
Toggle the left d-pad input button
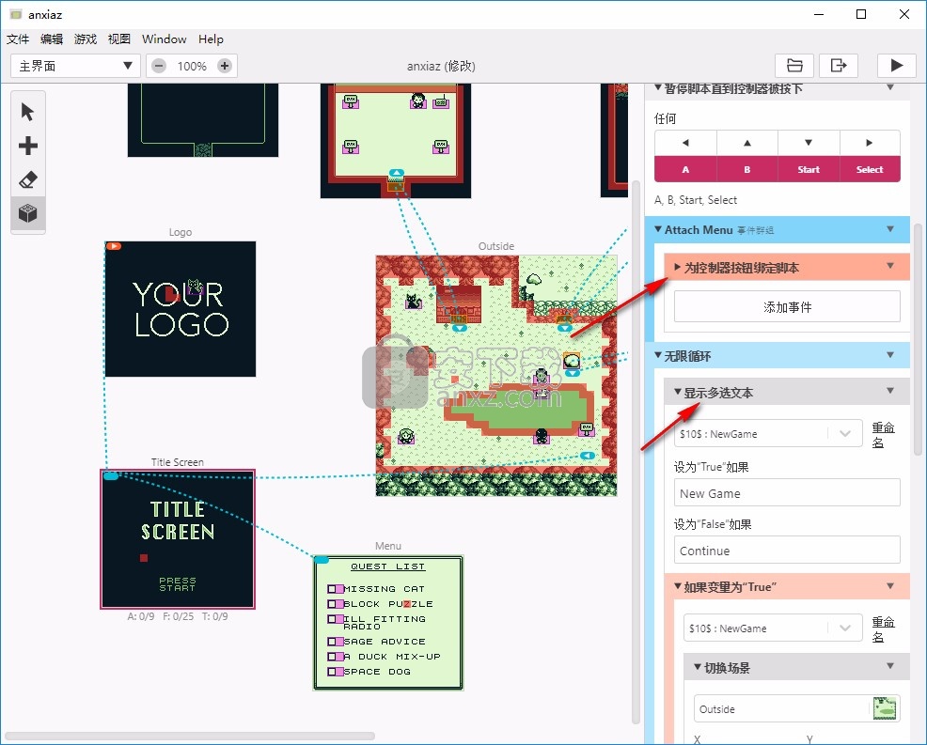tap(685, 143)
